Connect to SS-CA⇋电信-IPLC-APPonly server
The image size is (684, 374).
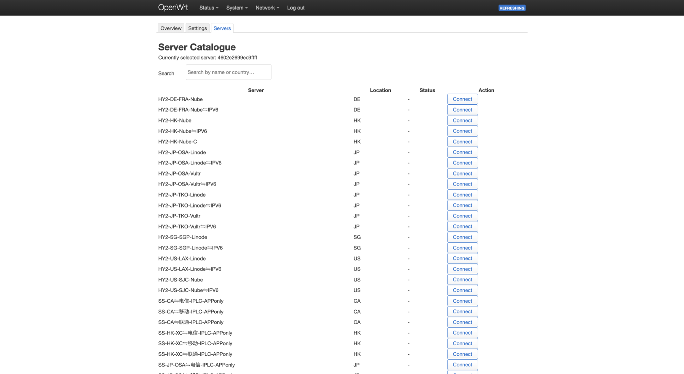[462, 301]
